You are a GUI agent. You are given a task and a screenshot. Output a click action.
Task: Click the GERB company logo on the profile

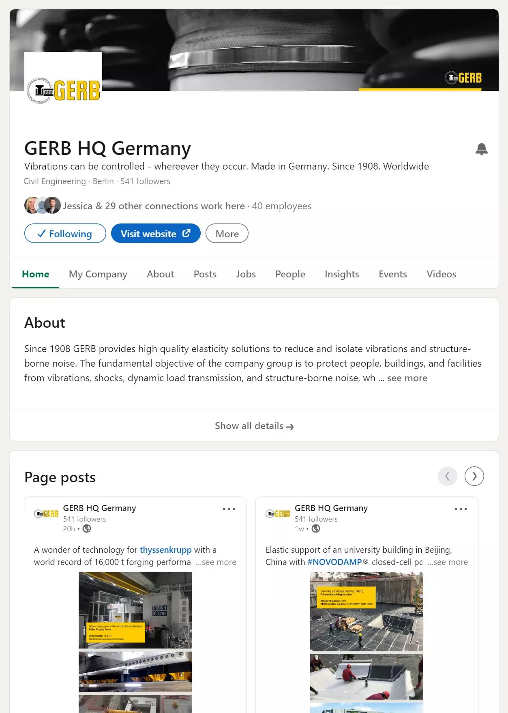tap(63, 90)
